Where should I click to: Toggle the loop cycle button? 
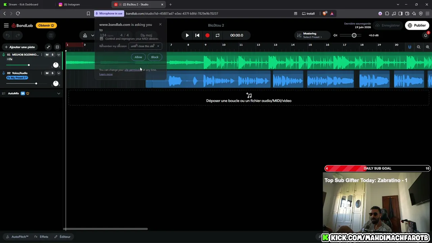click(217, 35)
